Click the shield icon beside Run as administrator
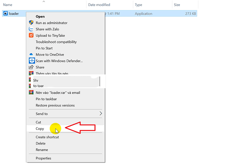The height and width of the screenshot is (165, 225). pyautogui.click(x=31, y=23)
